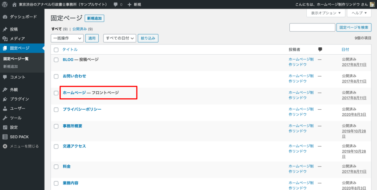Click the メディア icon in sidebar
This screenshot has width=377, height=190.
click(5, 39)
